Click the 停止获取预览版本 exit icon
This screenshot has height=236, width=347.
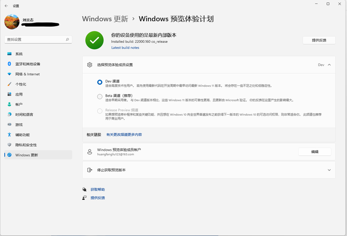click(90, 170)
